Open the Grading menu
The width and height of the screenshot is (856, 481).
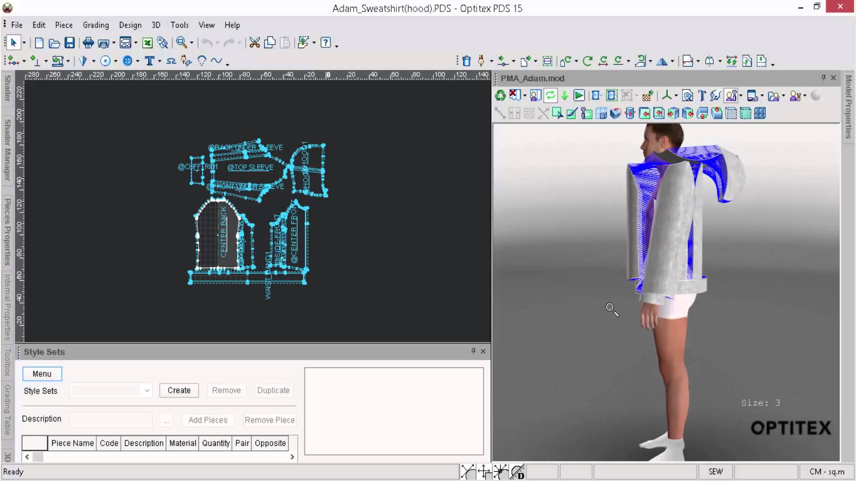(x=95, y=25)
